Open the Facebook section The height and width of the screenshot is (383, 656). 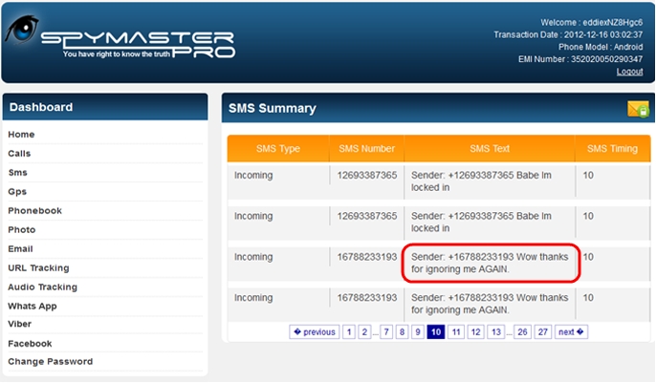30,343
